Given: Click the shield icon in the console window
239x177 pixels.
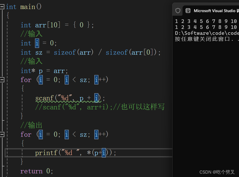Looking at the screenshot, I should point(178,11).
